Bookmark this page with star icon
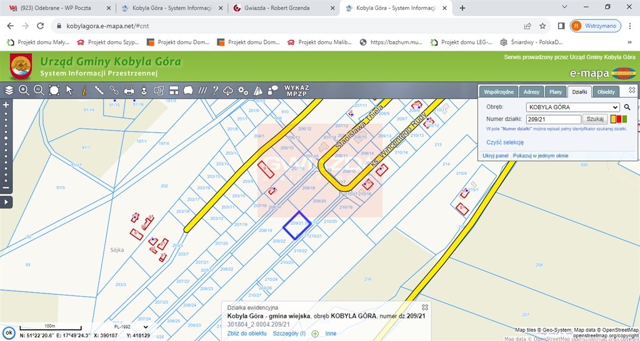Image resolution: width=640 pixels, height=341 pixels. pos(542,26)
